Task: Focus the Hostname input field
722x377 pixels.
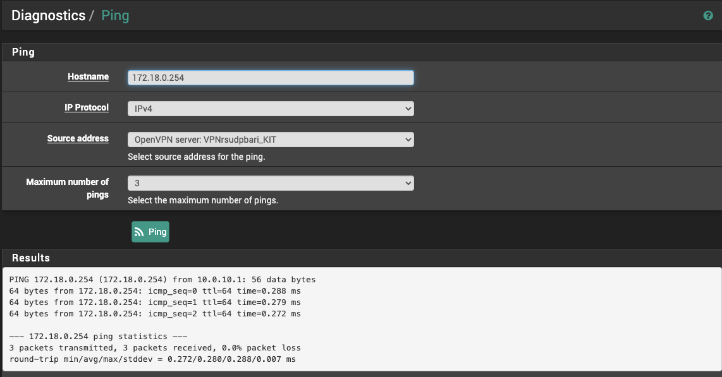Action: click(271, 78)
